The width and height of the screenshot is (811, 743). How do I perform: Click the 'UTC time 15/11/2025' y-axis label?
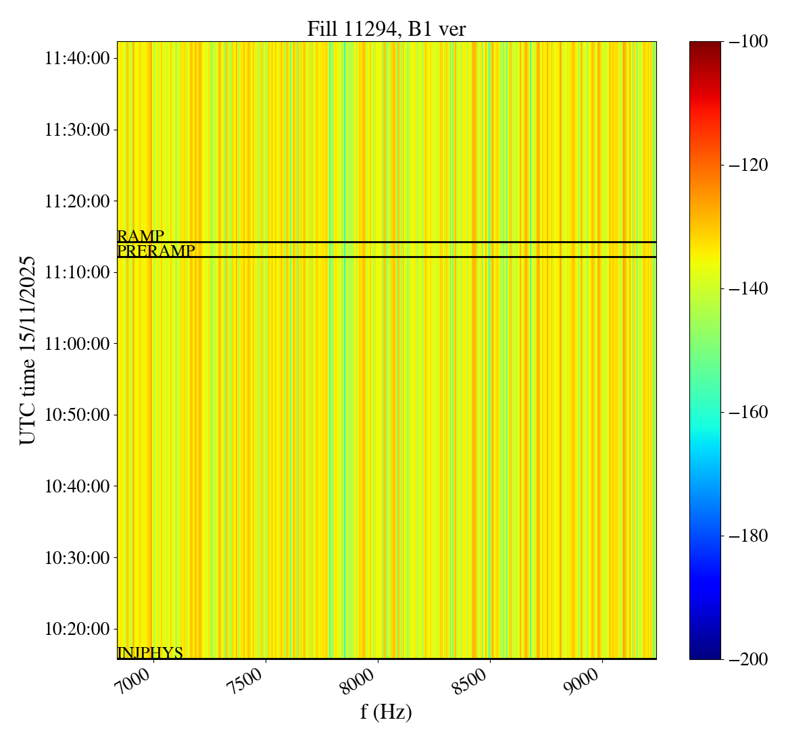28,350
